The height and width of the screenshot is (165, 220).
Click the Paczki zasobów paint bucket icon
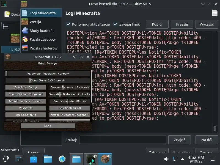click(x=25, y=39)
